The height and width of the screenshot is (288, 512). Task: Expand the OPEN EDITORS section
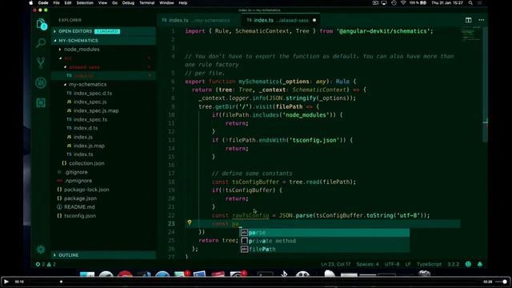(103, 31)
